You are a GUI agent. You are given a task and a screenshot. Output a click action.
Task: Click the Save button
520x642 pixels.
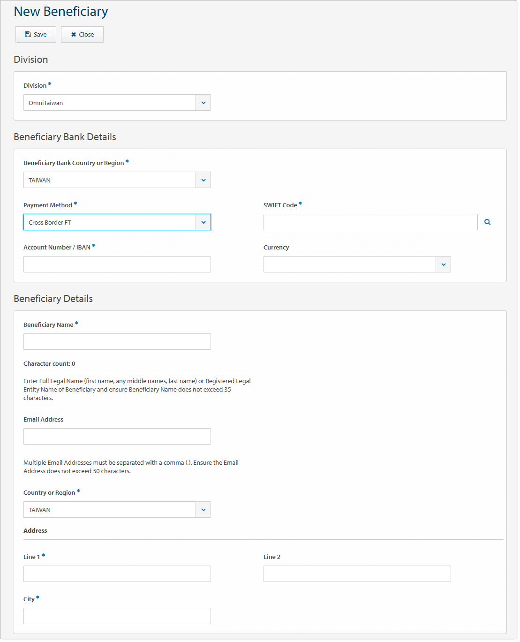36,35
